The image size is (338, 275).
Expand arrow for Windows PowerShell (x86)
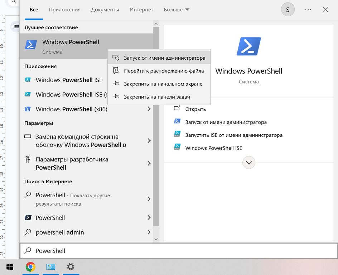pos(149,109)
